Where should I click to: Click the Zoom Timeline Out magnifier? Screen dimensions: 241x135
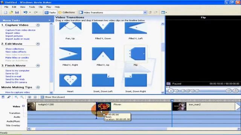coord(22,97)
